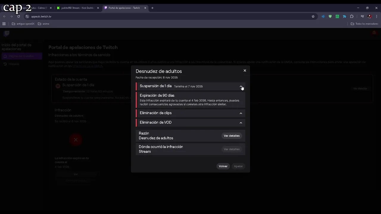Click the dialog title Desnudez de adultos
The image size is (381, 214).
(159, 71)
